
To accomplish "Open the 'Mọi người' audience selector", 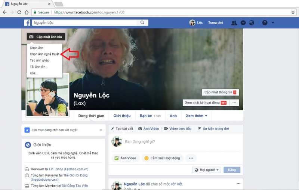I will click(x=206, y=170).
